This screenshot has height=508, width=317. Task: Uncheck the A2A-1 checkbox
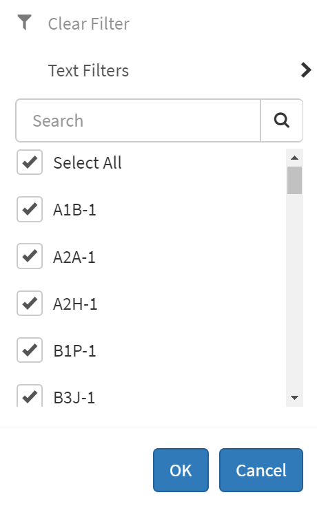[x=30, y=256]
